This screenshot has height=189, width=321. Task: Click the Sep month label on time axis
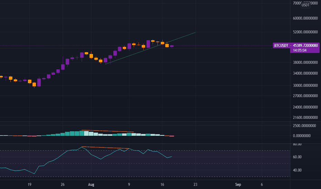238,185
